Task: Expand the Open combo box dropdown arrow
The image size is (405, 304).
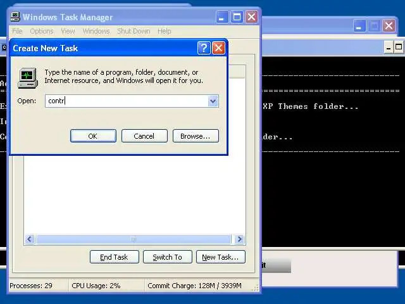Action: [213, 101]
